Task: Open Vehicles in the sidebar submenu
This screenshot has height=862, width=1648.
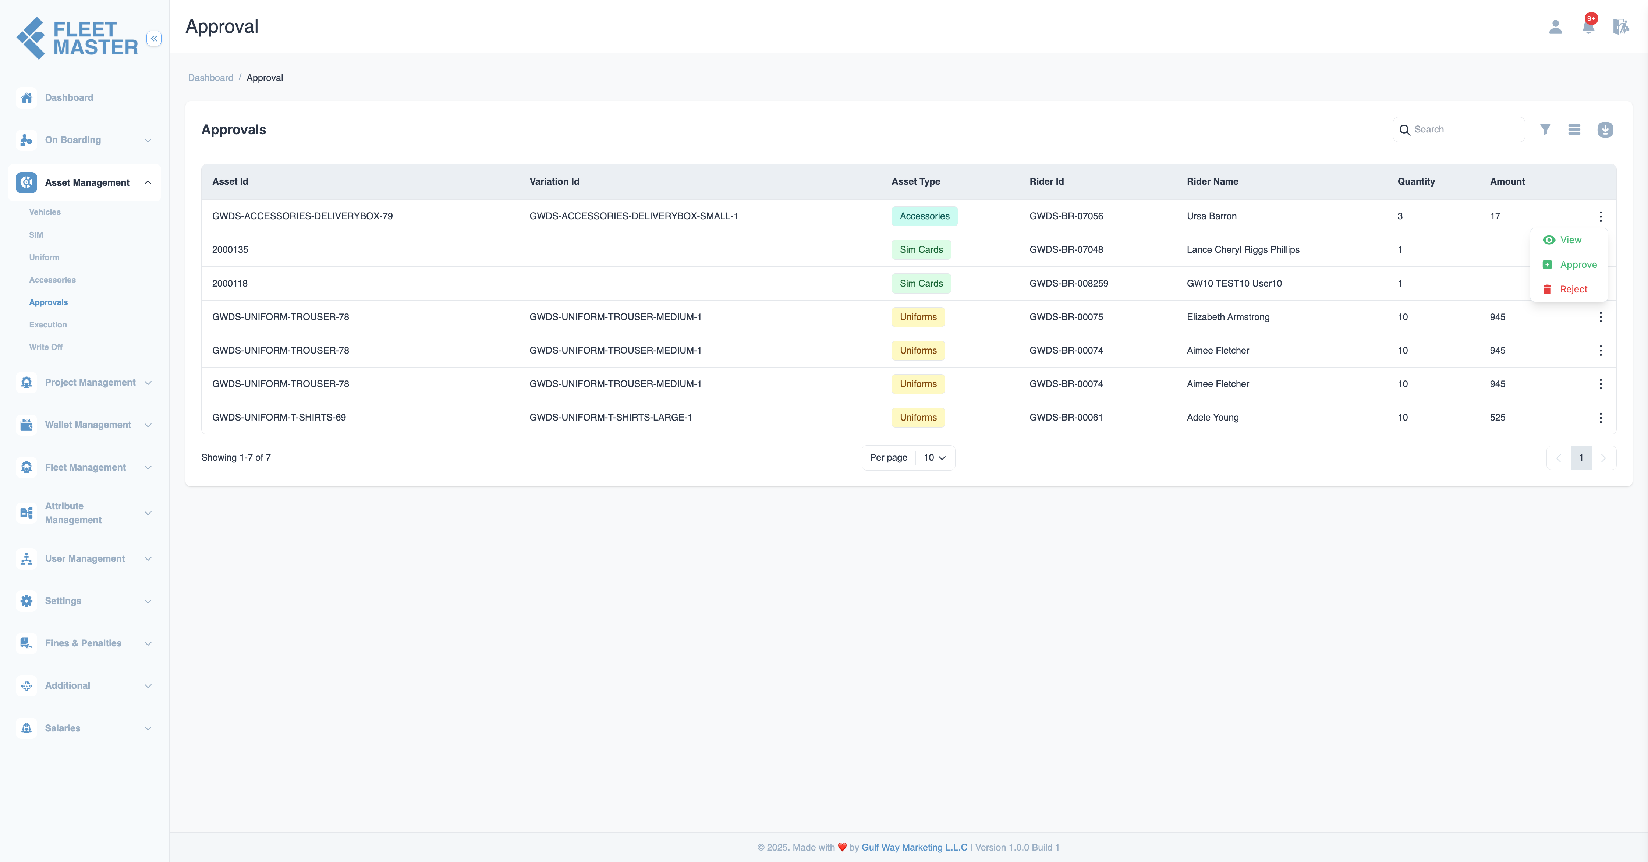Action: pos(45,212)
